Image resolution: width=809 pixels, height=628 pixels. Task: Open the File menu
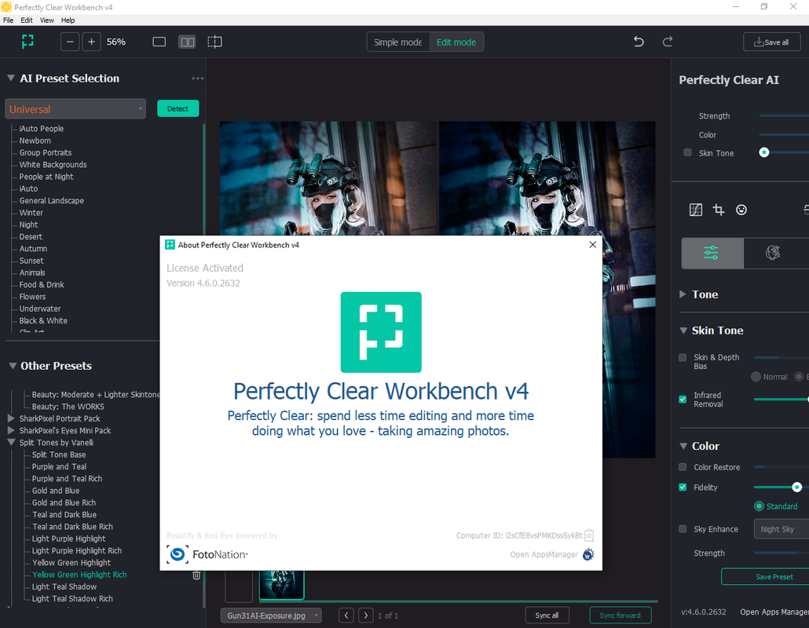[x=9, y=20]
